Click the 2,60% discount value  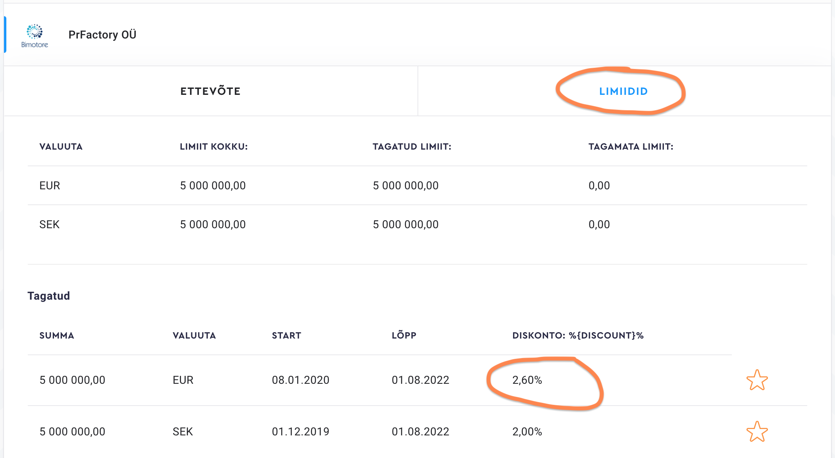point(527,380)
